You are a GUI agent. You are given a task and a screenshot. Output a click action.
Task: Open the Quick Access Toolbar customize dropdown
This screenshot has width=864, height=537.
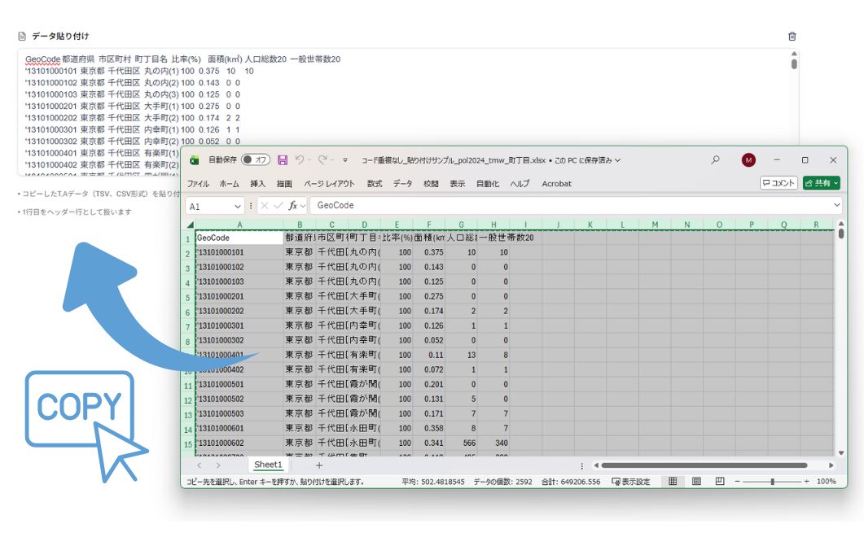345,160
